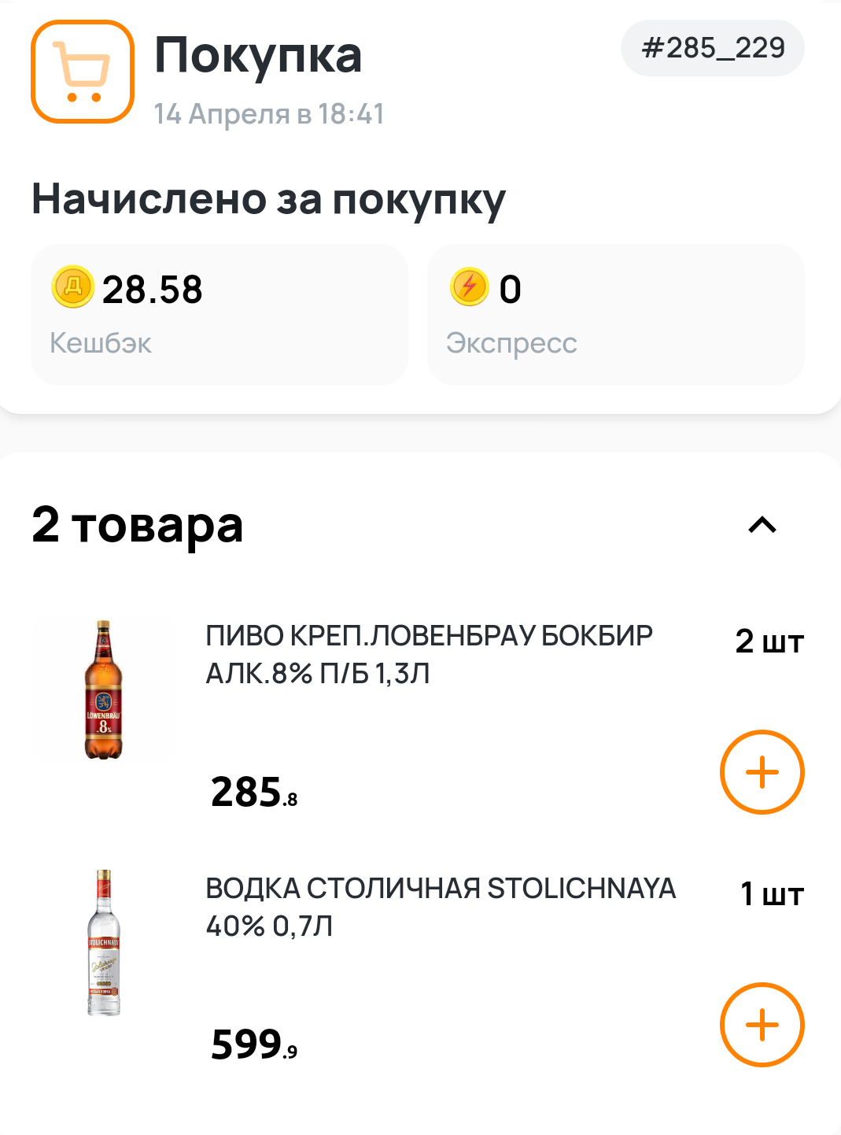This screenshot has width=841, height=1135.
Task: Click the Express lightning coin icon
Action: [x=470, y=287]
